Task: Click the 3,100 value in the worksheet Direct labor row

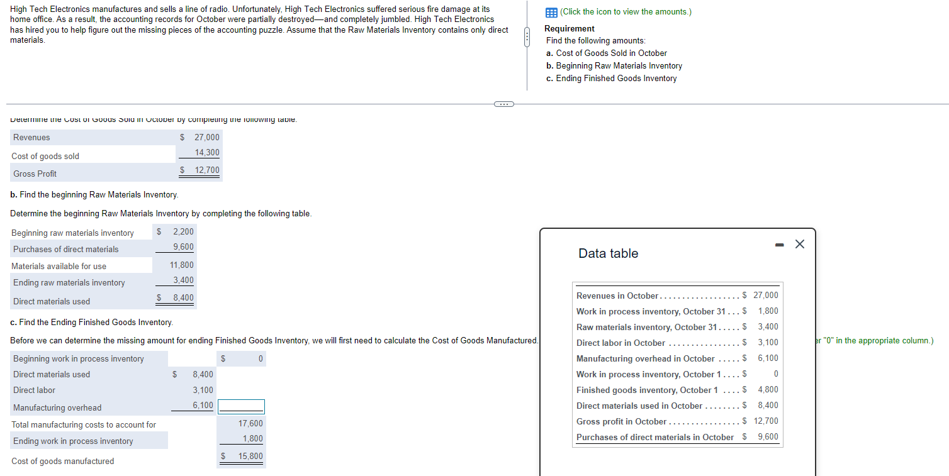Action: tap(203, 390)
